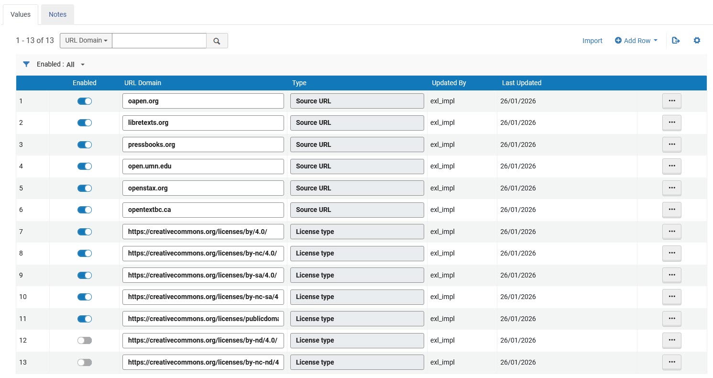Enable the licenses/by-nd/4.0/ row toggle
This screenshot has width=713, height=378.
tap(85, 340)
